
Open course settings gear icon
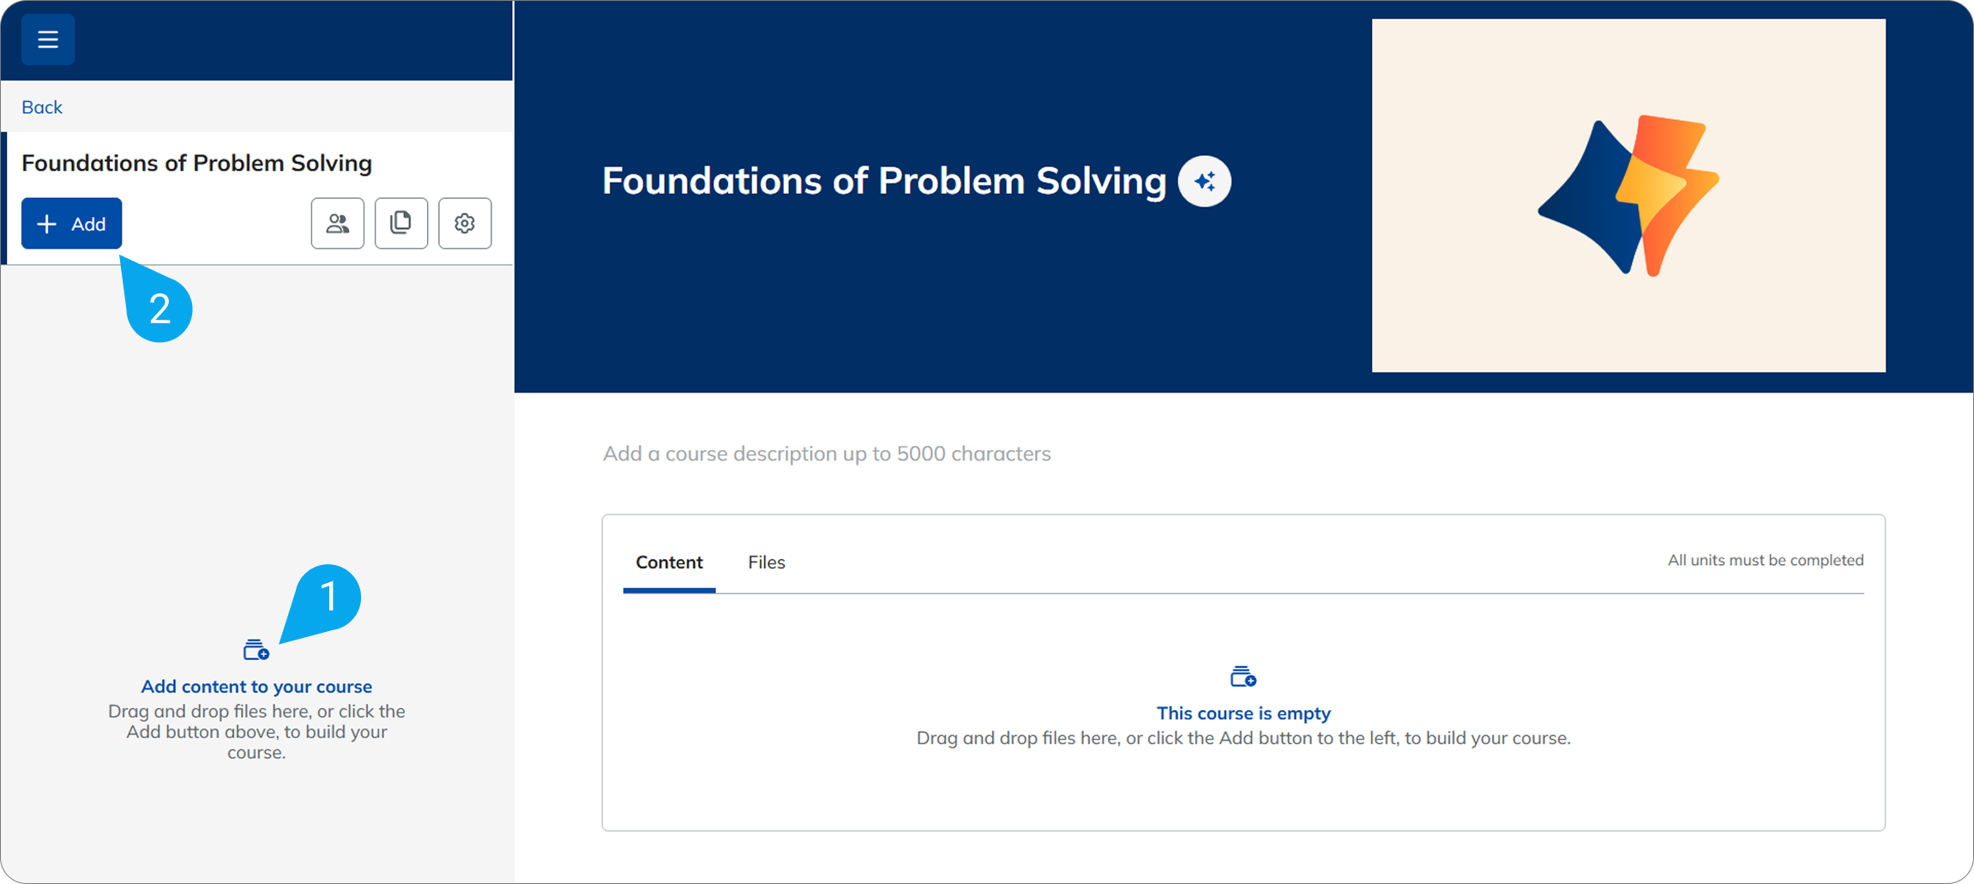465,224
